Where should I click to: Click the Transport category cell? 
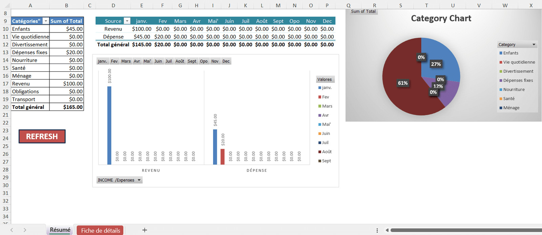(30, 99)
